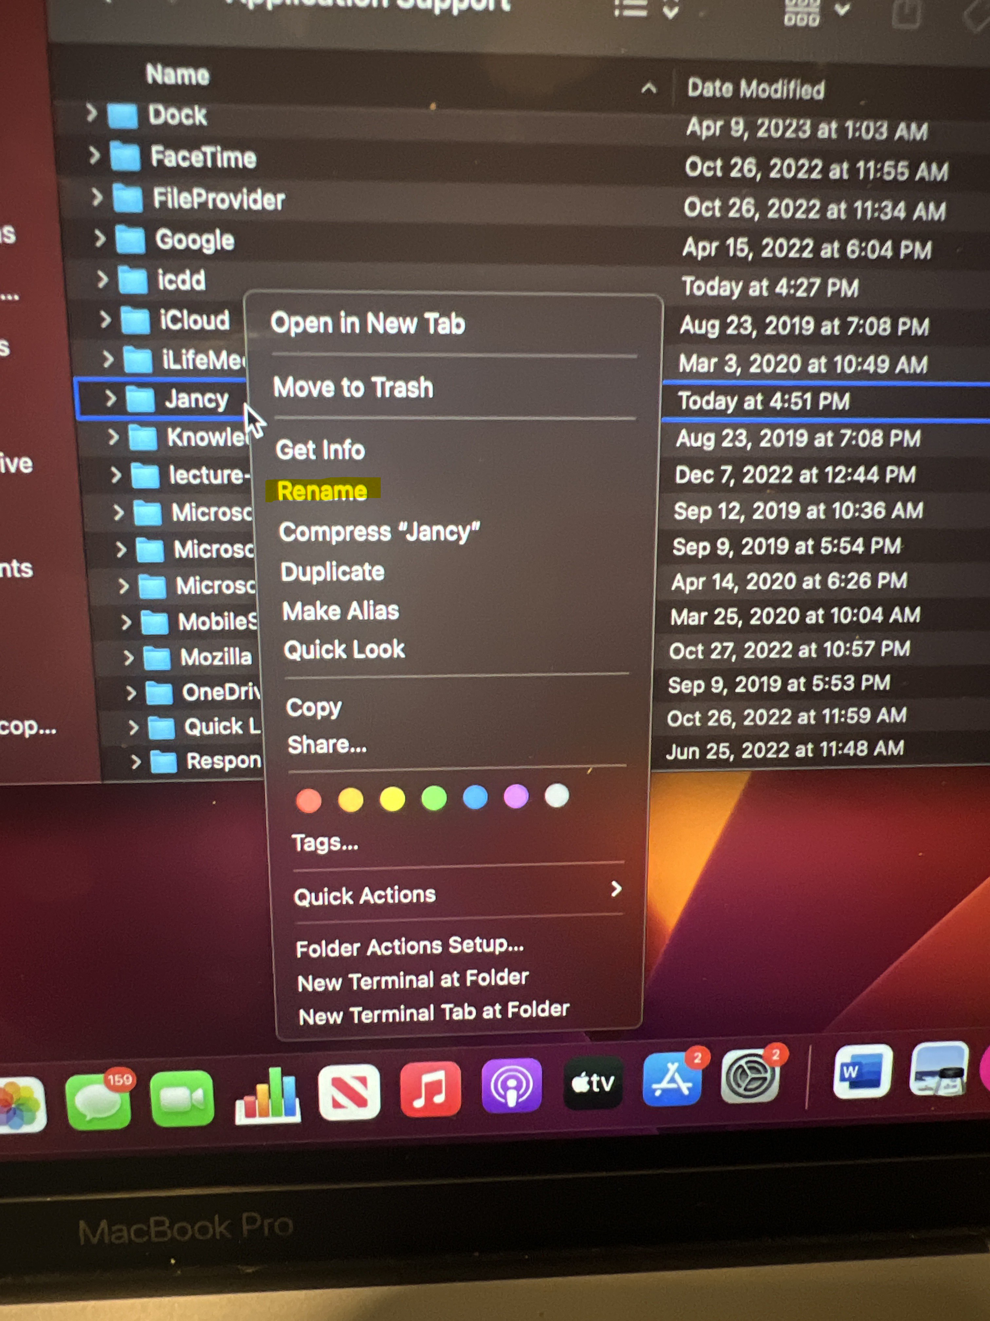Launch Microsoft Word from the Dock
The width and height of the screenshot is (990, 1321).
[862, 1072]
